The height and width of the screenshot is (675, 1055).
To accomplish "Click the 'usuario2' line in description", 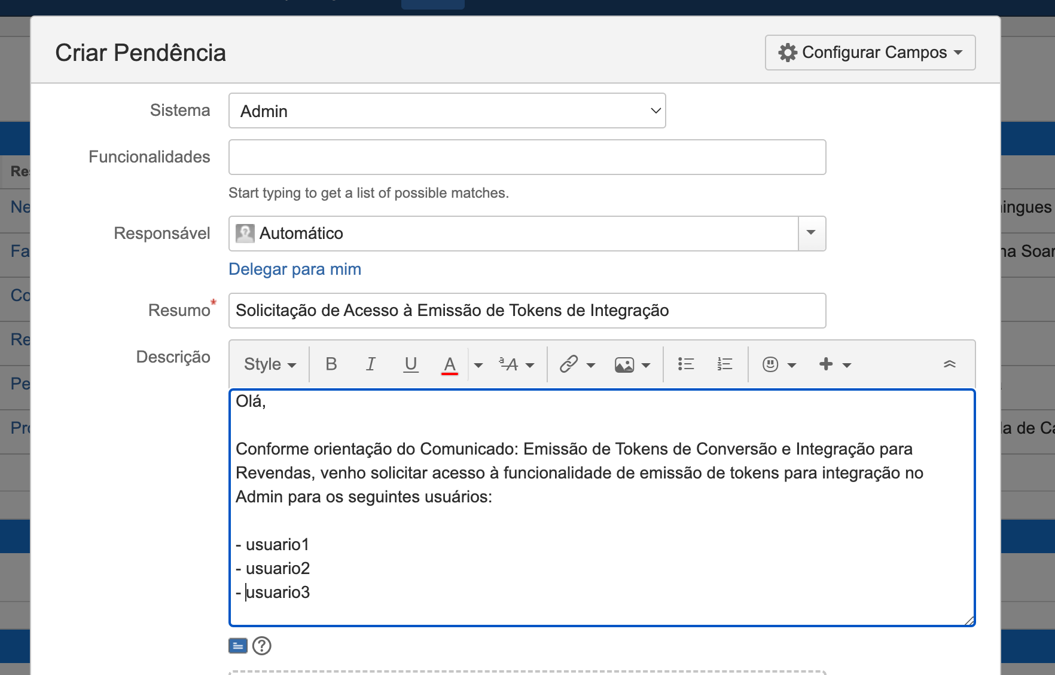I will pyautogui.click(x=273, y=569).
